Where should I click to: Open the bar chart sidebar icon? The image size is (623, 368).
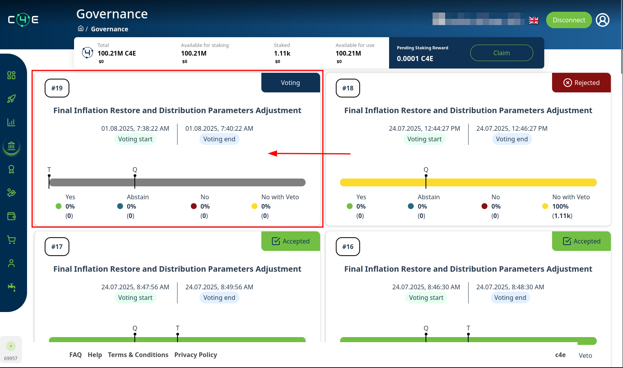(11, 122)
